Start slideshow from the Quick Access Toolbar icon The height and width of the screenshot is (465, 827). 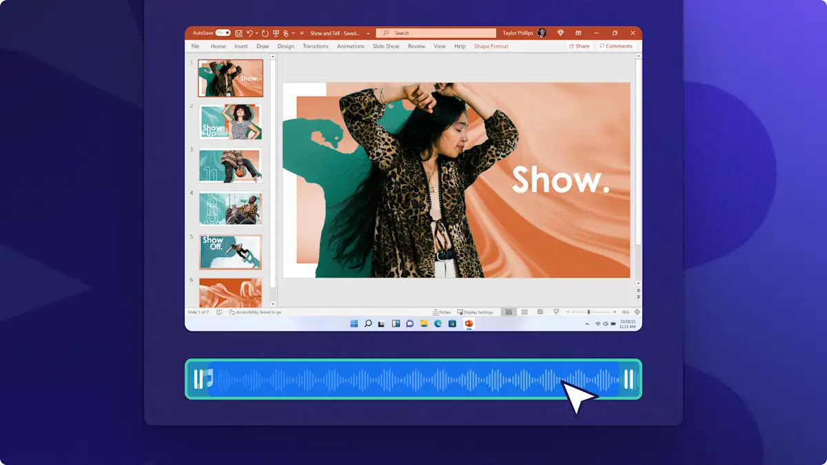pos(276,33)
